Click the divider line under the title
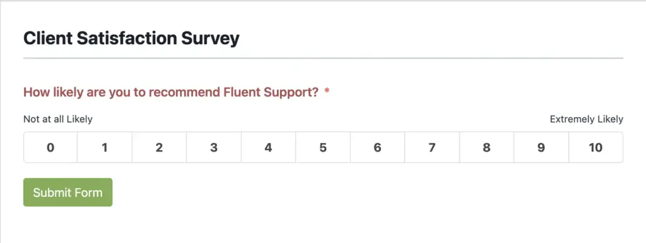 tap(324, 59)
